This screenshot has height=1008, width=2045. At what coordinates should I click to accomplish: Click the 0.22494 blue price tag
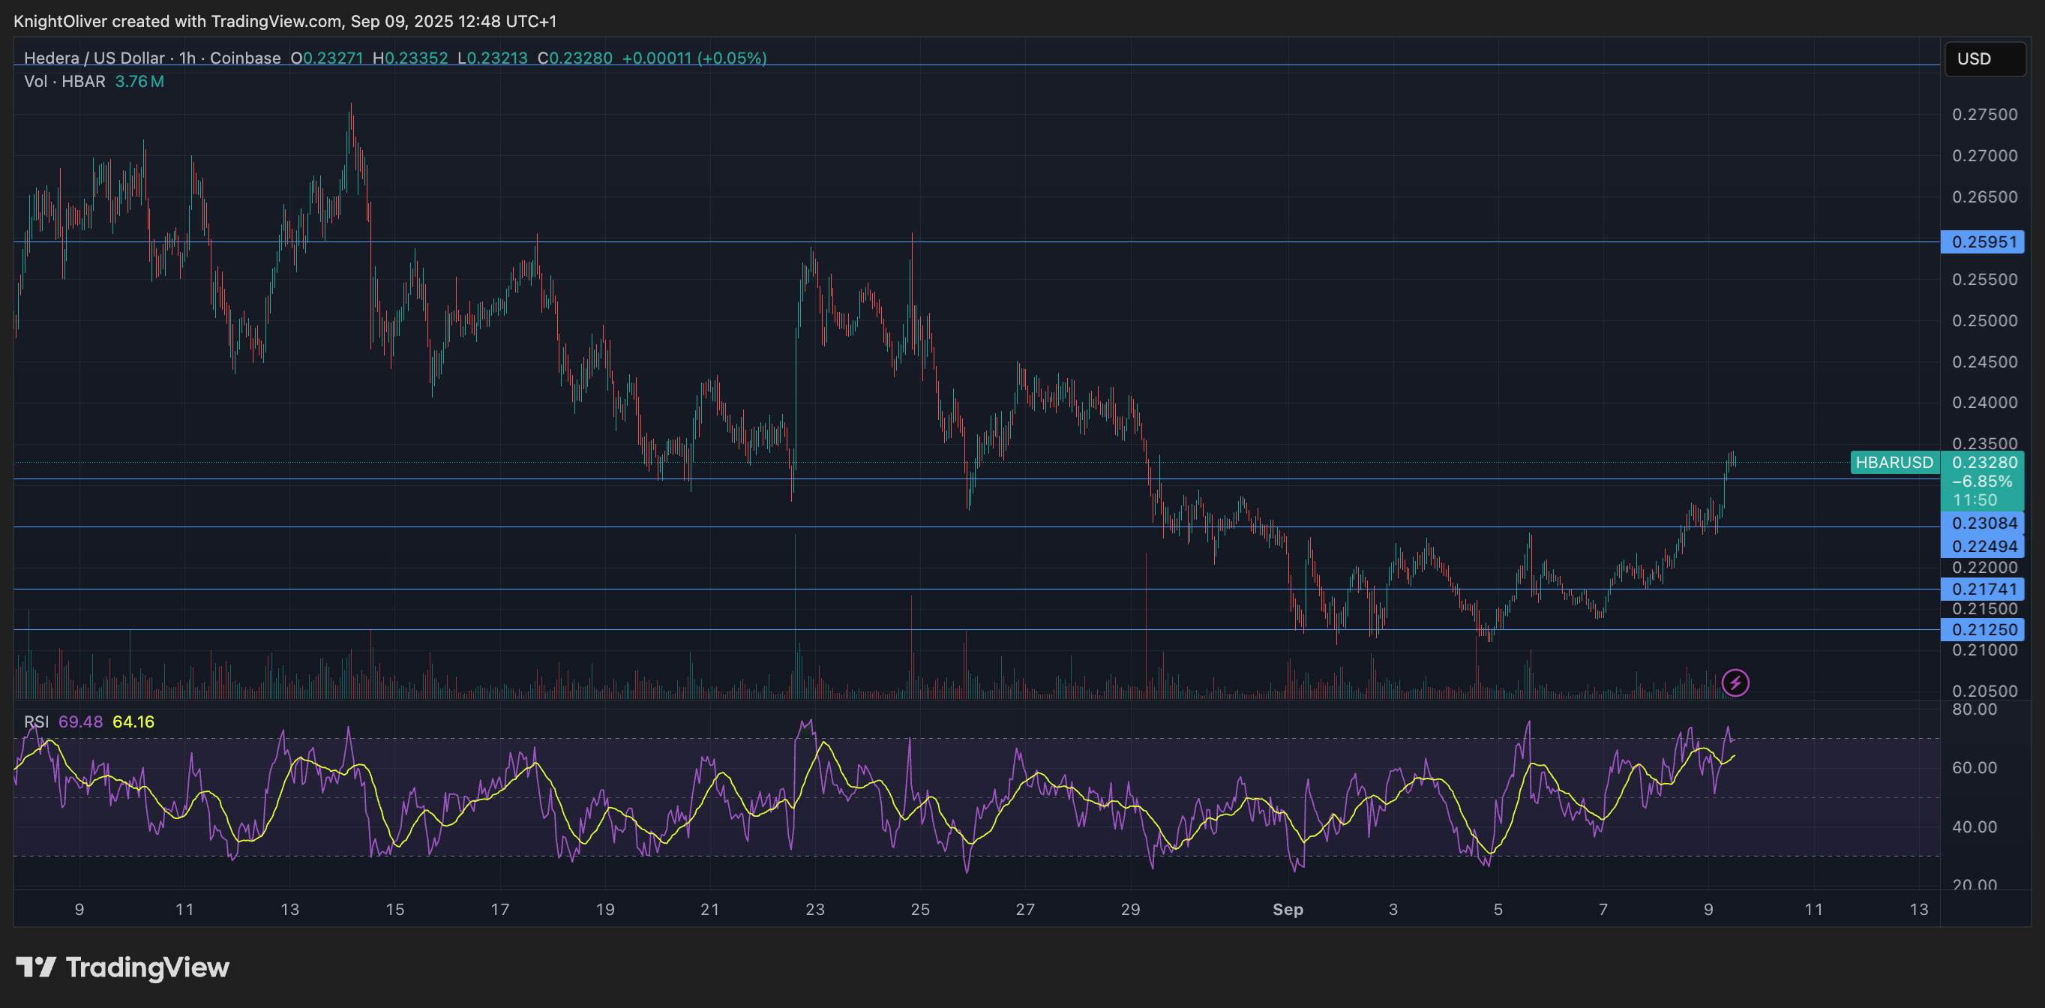pyautogui.click(x=1982, y=546)
